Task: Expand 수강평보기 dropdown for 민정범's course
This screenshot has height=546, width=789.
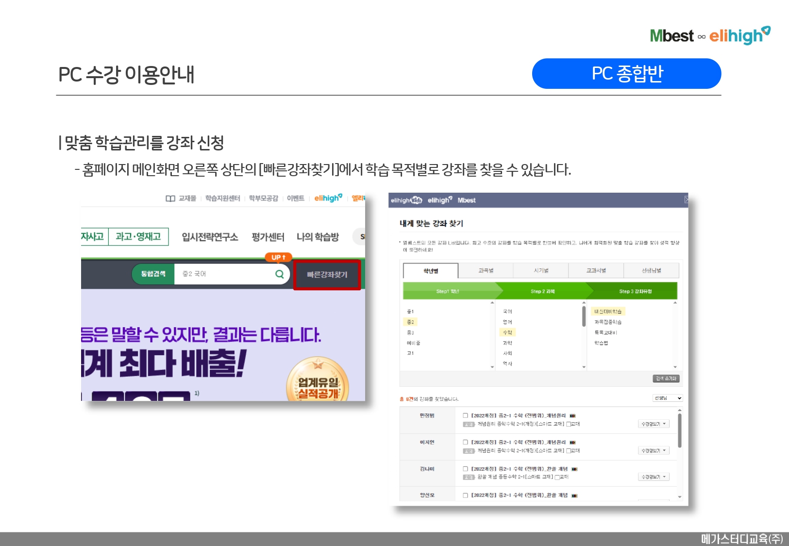Action: [x=654, y=424]
